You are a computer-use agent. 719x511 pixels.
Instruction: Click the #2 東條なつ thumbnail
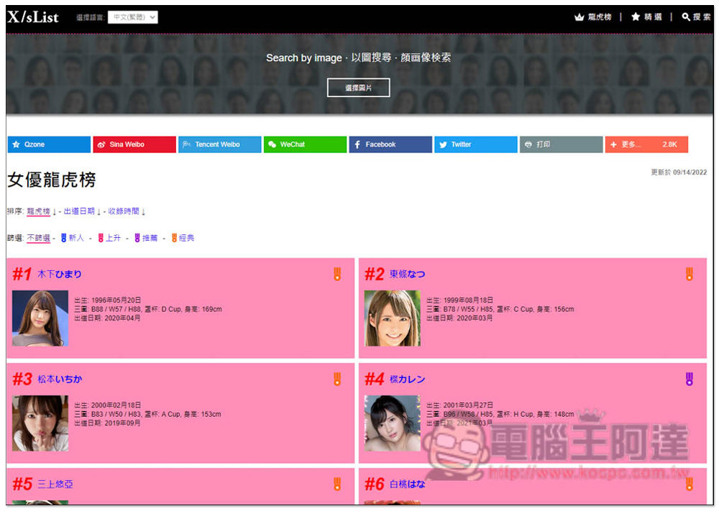(x=393, y=318)
